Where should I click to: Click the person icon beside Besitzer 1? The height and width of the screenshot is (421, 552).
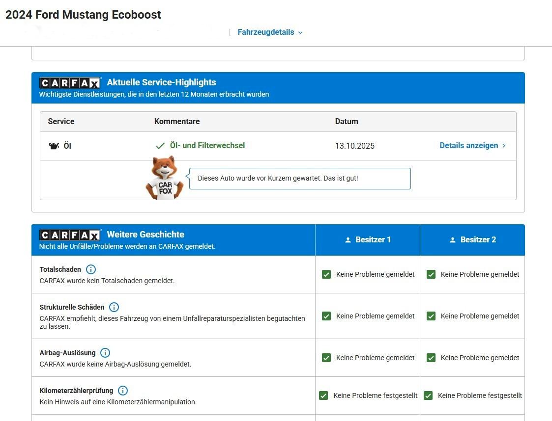[348, 240]
